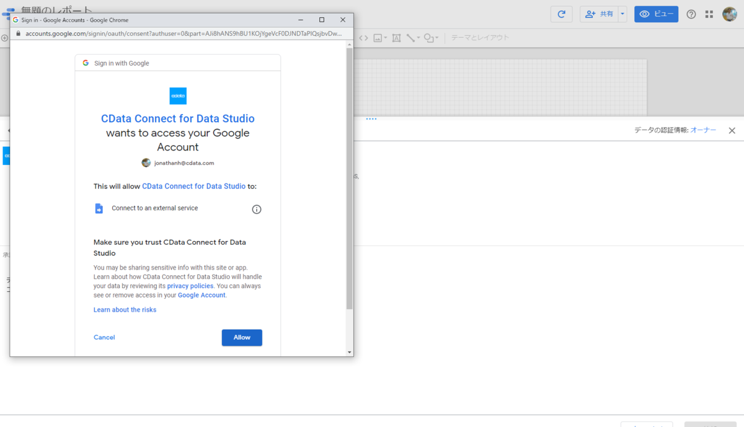Click the jonathanh@cdata.com account avatar
Image resolution: width=744 pixels, height=427 pixels.
pyautogui.click(x=146, y=163)
